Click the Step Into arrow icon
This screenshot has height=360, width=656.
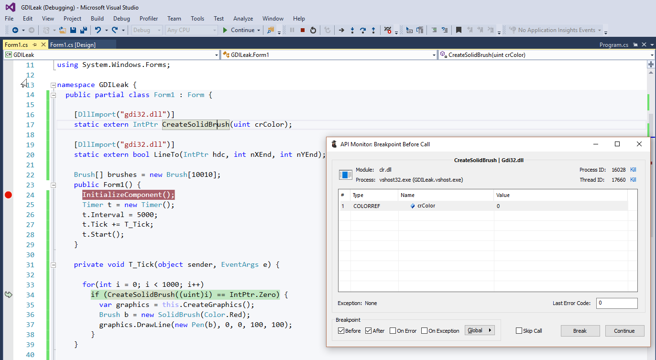click(x=352, y=30)
